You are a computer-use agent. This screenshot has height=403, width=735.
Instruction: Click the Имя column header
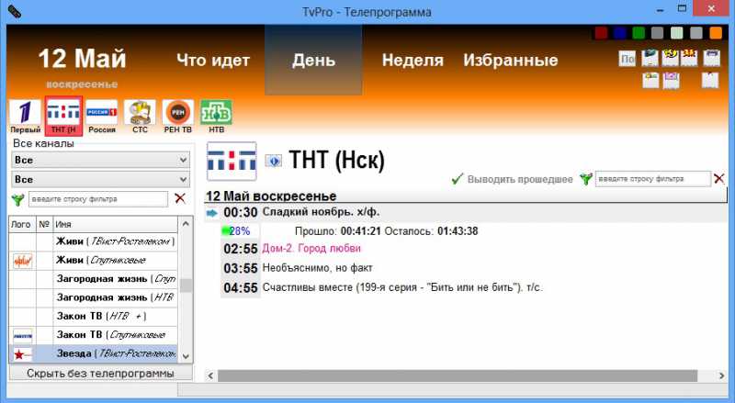[x=116, y=225]
